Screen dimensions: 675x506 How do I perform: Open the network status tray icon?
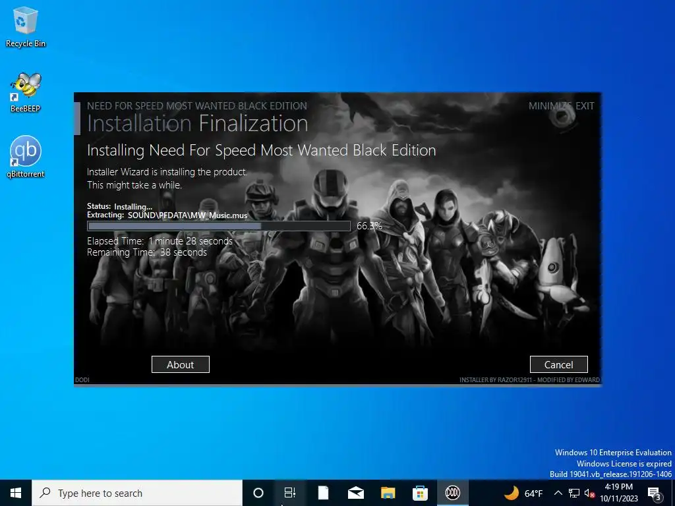pyautogui.click(x=574, y=493)
